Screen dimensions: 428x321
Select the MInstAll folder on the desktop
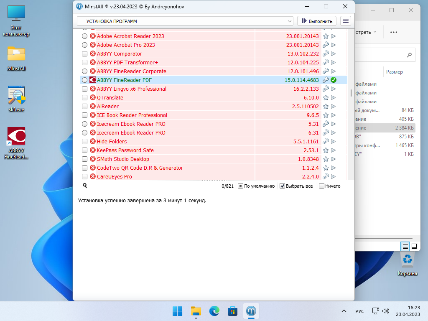16,59
